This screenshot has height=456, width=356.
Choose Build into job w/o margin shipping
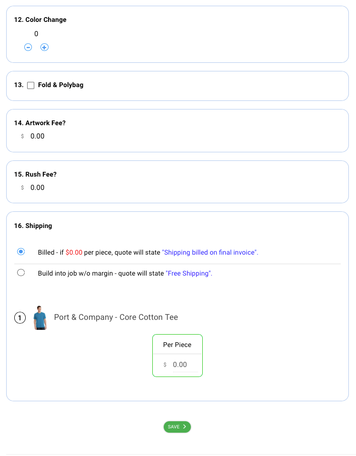coord(20,273)
